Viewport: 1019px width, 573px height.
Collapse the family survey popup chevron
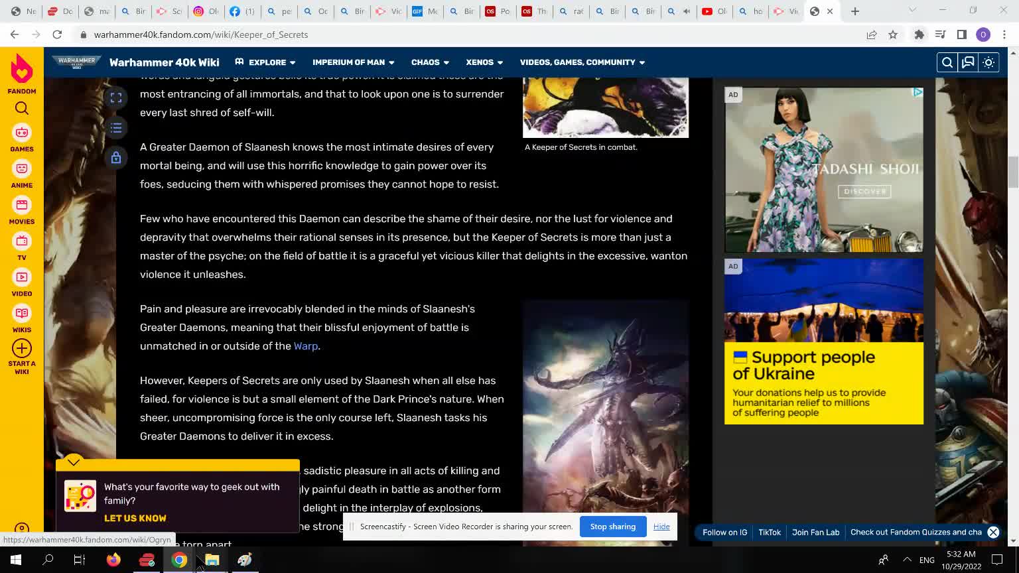tap(74, 462)
